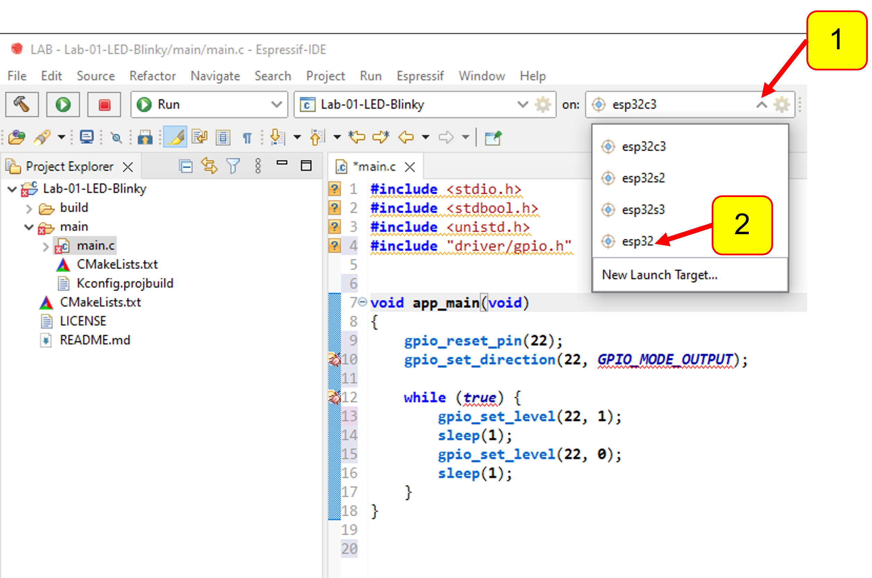This screenshot has height=578, width=872.
Task: Select esp32s3 launch target
Action: click(x=643, y=210)
